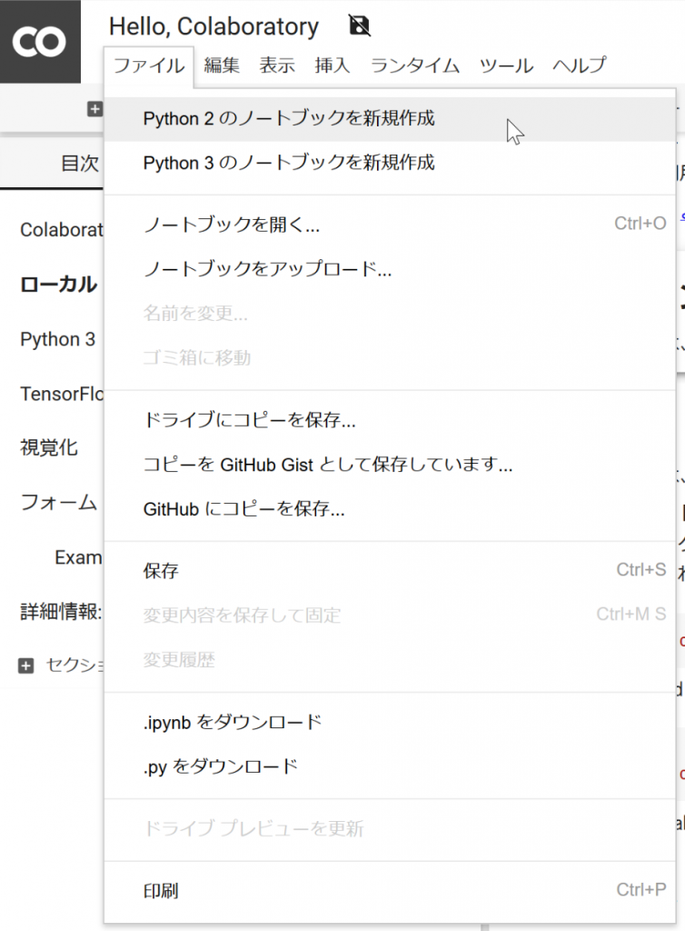Screen dimensions: 685x931
Task: Select ドライブにコピーを保存 menu item
Action: (x=249, y=420)
